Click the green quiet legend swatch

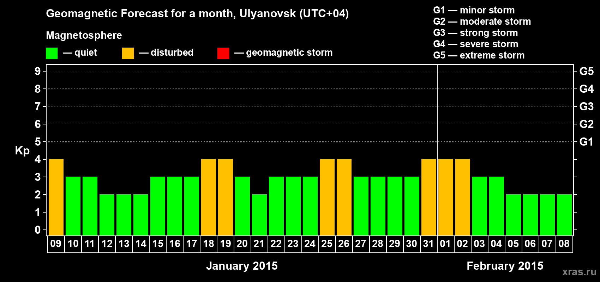[x=52, y=53]
